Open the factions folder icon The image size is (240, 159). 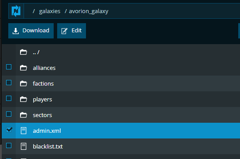[x=24, y=83]
